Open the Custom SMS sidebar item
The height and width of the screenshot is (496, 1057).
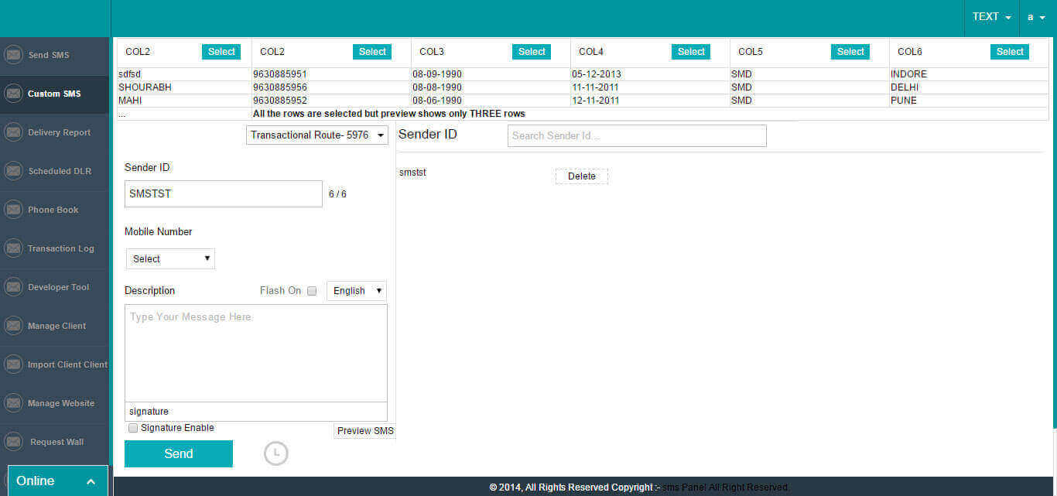click(54, 94)
